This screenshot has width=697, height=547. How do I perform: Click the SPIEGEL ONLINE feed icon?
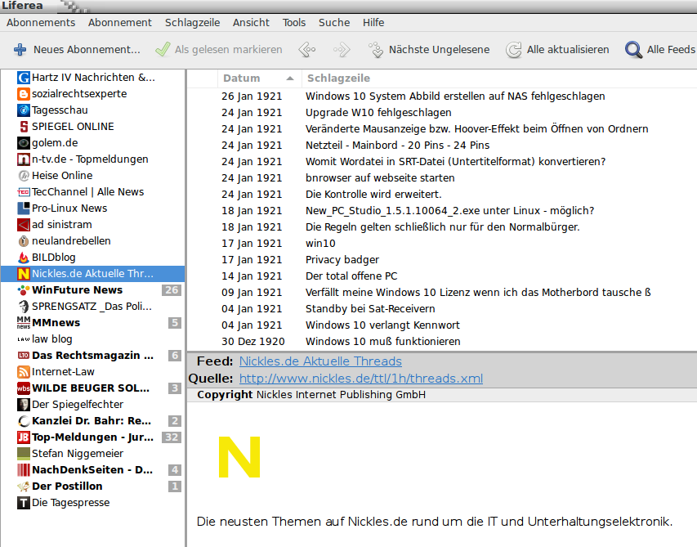[24, 127]
